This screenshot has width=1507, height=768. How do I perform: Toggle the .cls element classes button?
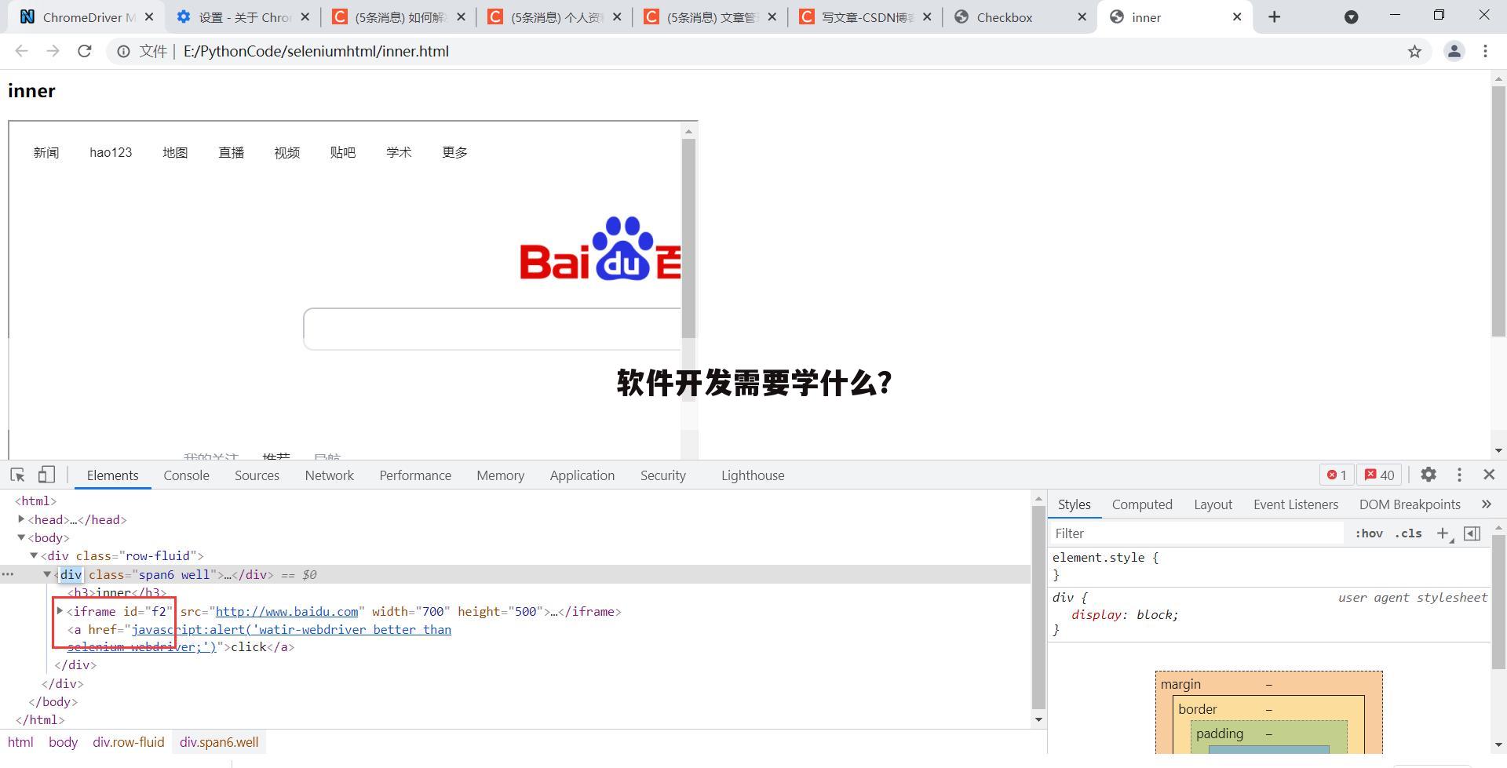[x=1409, y=533]
